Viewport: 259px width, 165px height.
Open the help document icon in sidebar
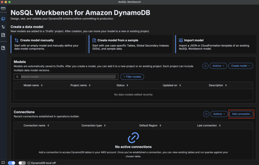[3, 48]
